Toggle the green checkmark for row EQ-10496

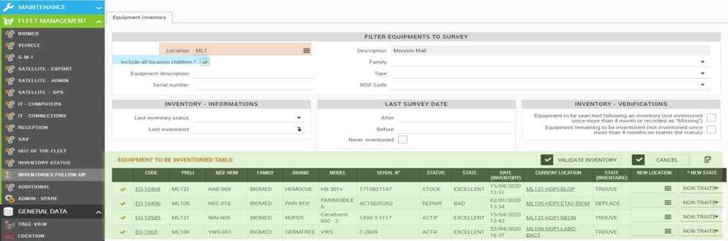point(123,204)
